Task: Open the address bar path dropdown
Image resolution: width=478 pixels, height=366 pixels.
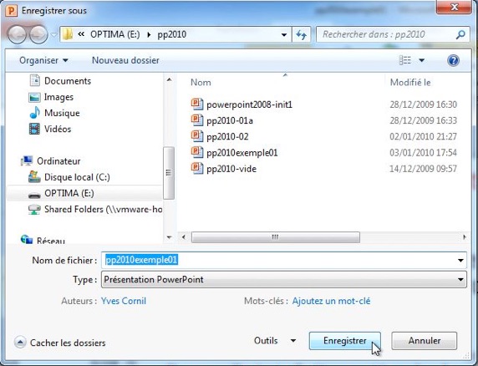Action: (284, 34)
